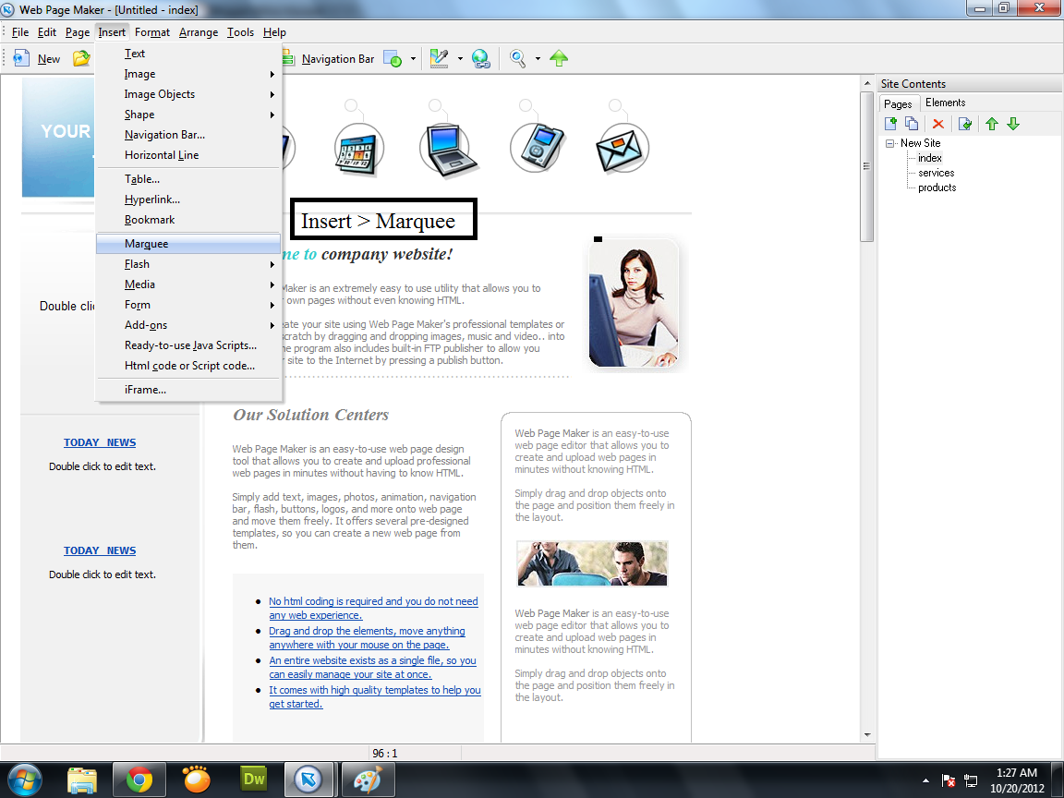Open Google Chrome from the taskbar
The width and height of the screenshot is (1064, 798).
point(139,780)
